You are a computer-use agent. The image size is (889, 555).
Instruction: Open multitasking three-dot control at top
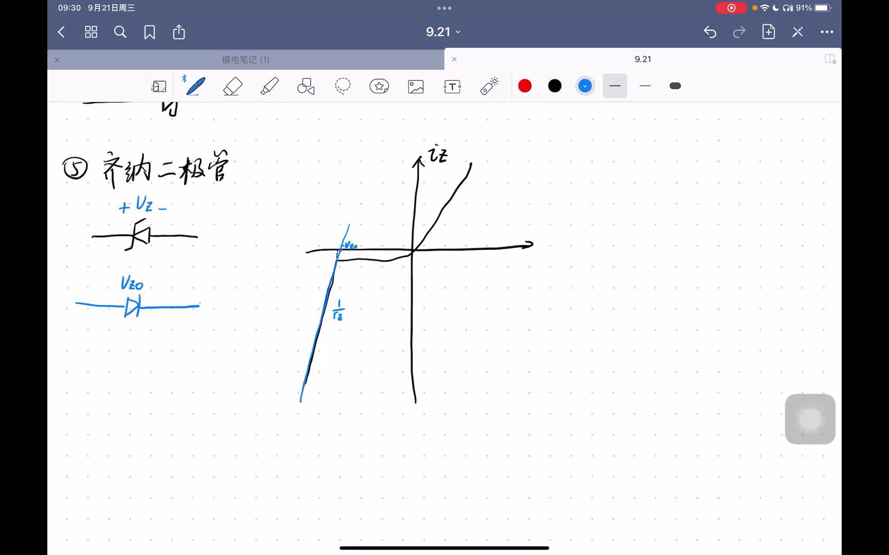(444, 8)
